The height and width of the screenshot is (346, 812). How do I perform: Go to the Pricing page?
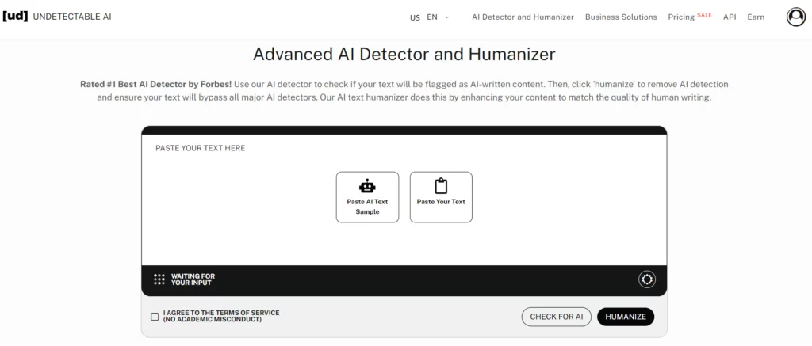(x=680, y=17)
